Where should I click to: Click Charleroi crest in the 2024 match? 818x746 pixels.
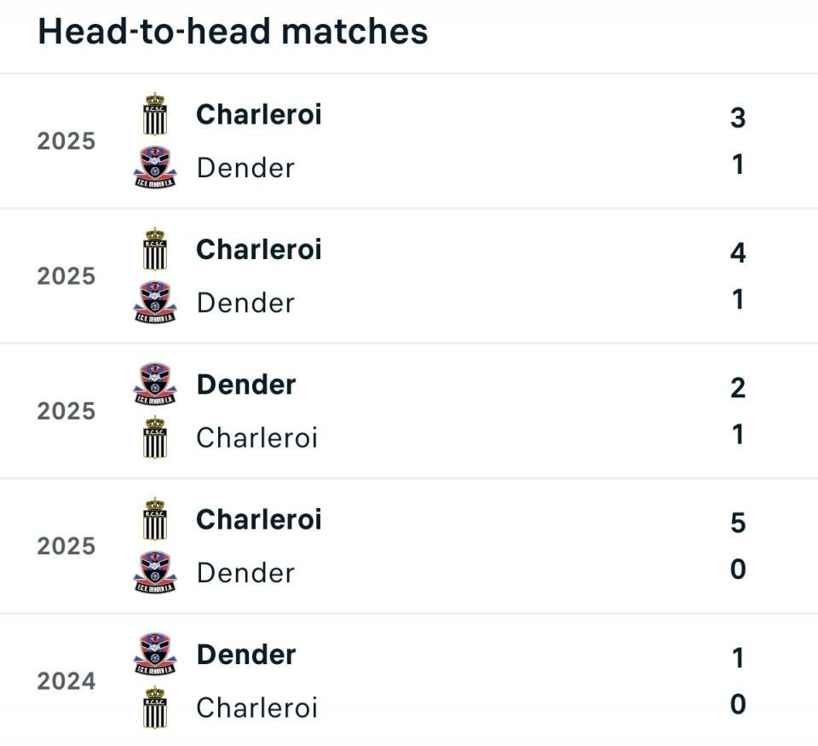(155, 707)
